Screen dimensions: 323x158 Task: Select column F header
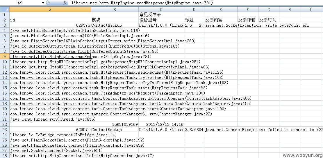coord(248,10)
